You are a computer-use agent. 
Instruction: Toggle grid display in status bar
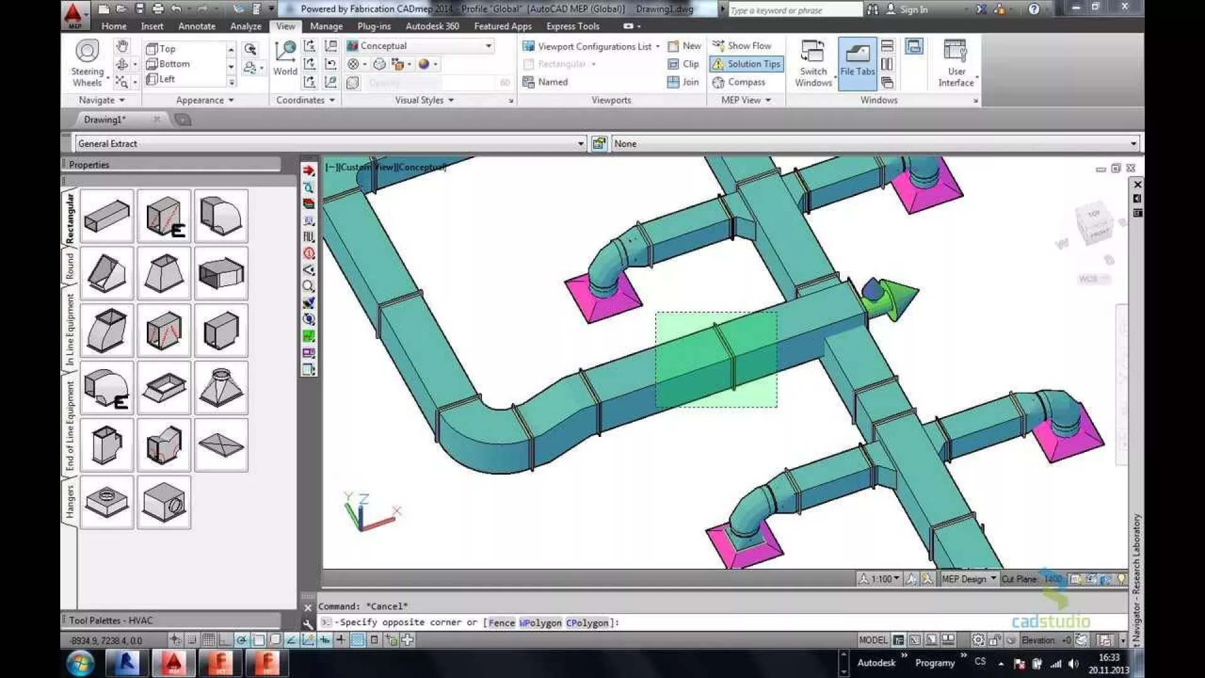pos(208,640)
